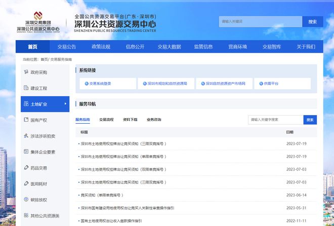This screenshot has width=334, height=226.
Task: Click the 国有产权 sidebar icon
Action: (26, 120)
